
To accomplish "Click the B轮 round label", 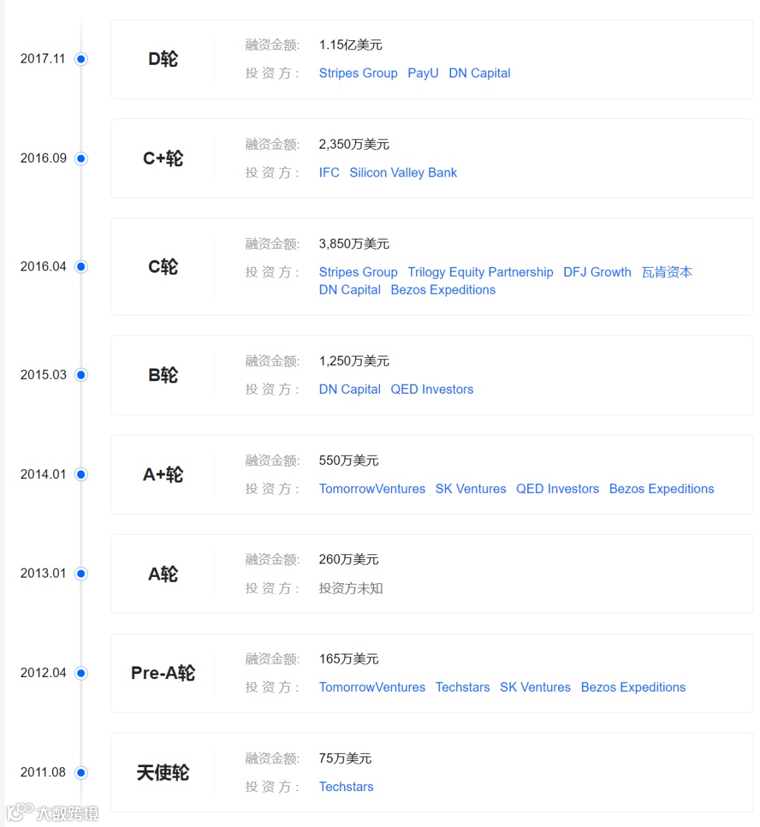I will (163, 375).
